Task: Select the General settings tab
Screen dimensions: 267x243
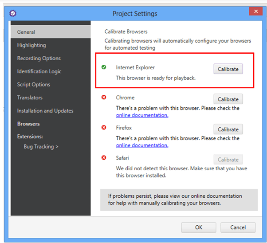Action: pos(26,32)
